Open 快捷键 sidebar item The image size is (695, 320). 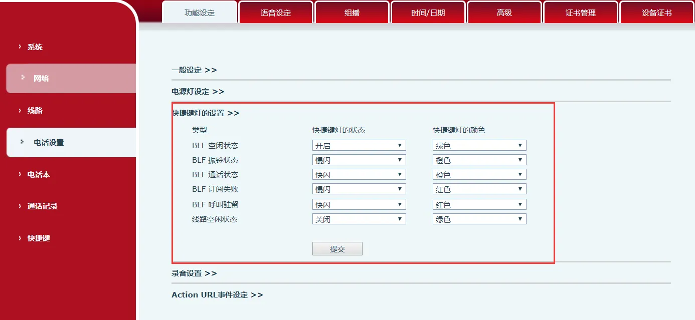tap(38, 238)
